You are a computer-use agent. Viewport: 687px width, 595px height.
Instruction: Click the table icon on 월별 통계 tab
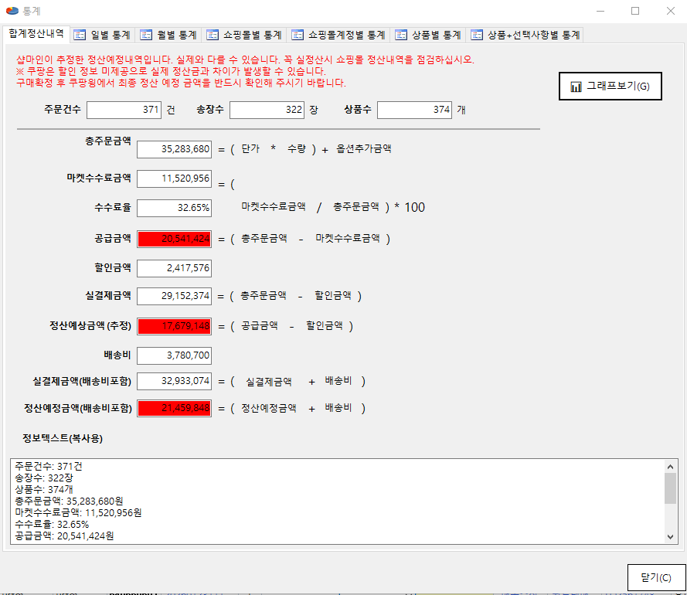146,35
